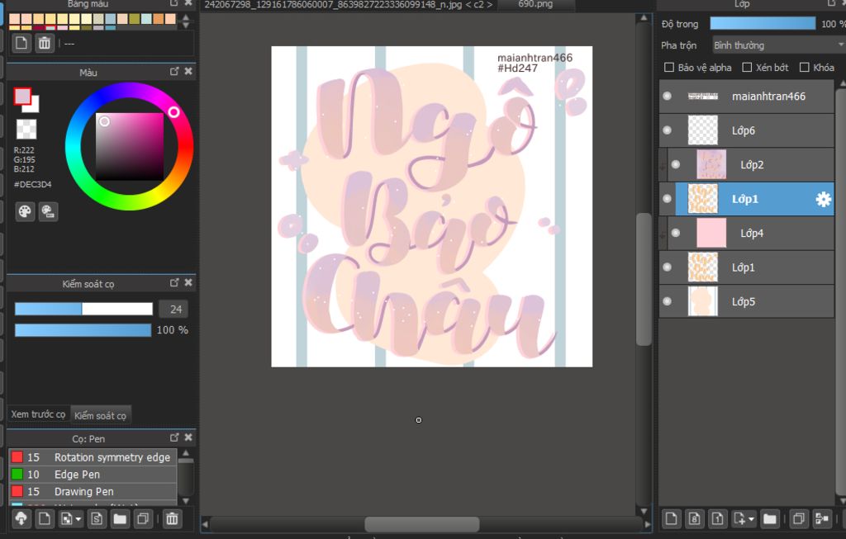This screenshot has height=539, width=846.
Task: Click brush list scroll up arrow
Action: click(186, 453)
